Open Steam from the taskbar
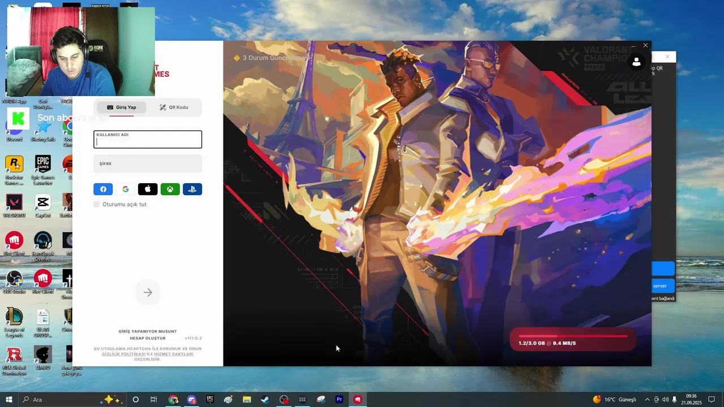 point(265,400)
